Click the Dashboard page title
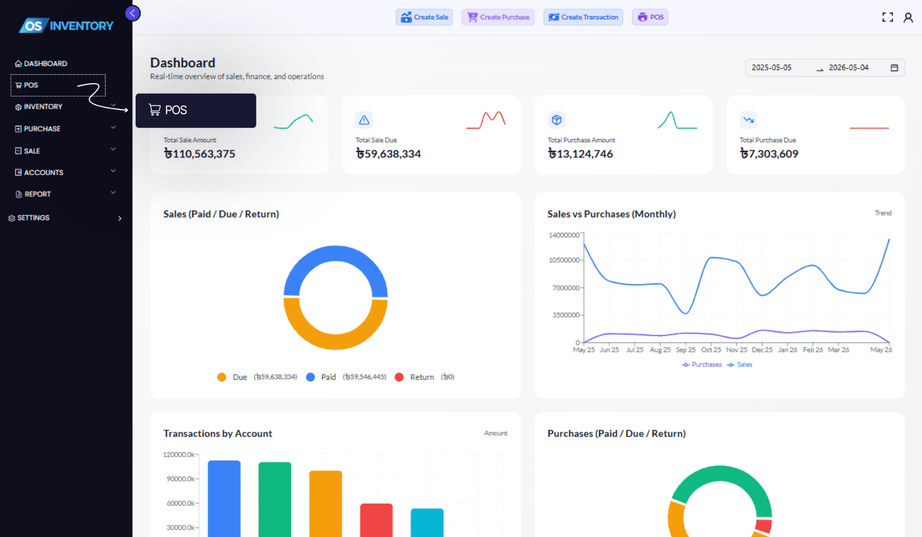This screenshot has height=537, width=922. (183, 63)
